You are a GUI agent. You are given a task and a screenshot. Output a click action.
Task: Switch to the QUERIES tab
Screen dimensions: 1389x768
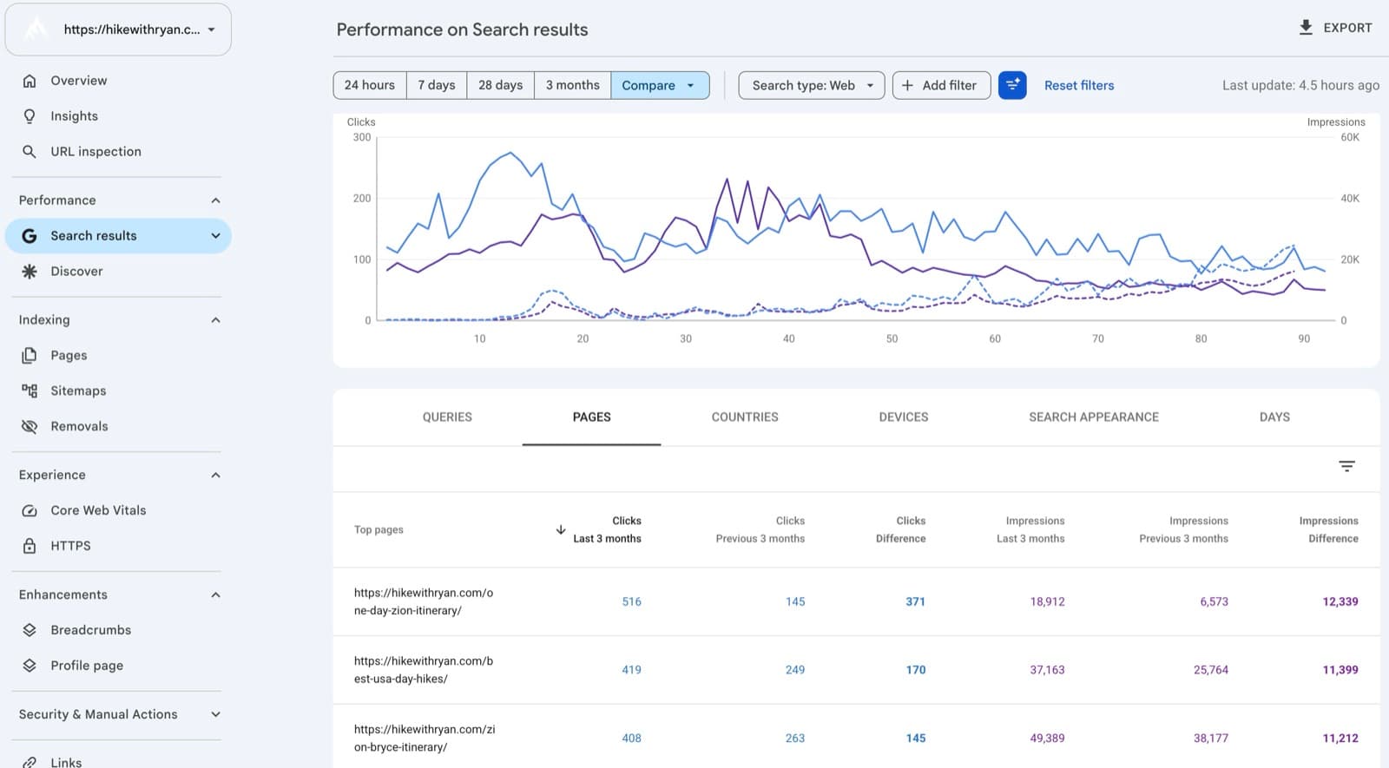tap(447, 417)
